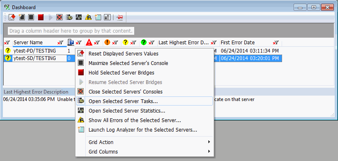Click the grid layout toolbar icon
The width and height of the screenshot is (338, 161).
(107, 17)
